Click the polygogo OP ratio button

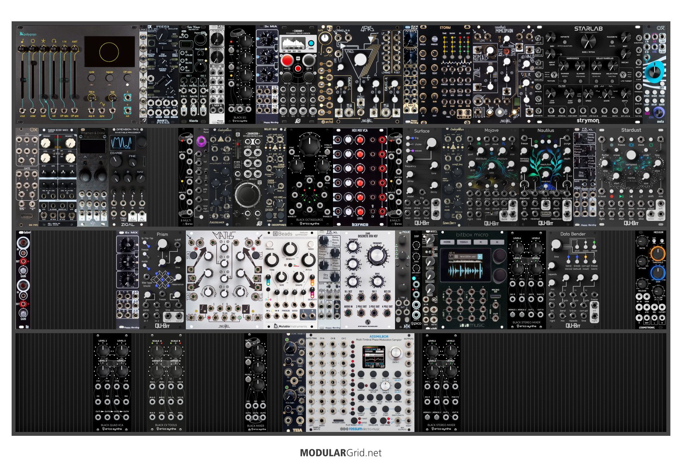[x=127, y=78]
